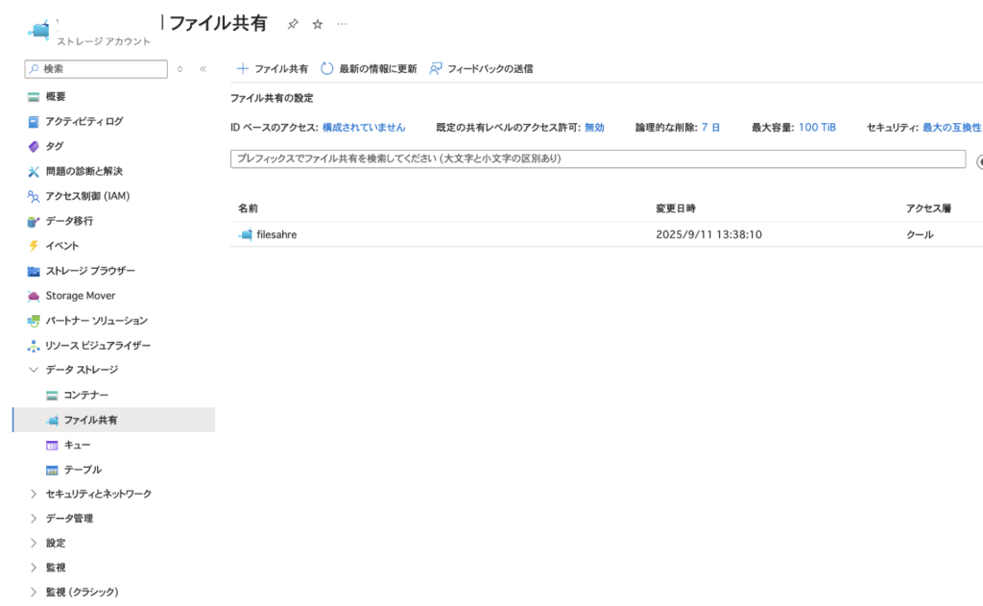The width and height of the screenshot is (983, 606).
Task: Select キュー in the sidebar
Action: coord(77,445)
